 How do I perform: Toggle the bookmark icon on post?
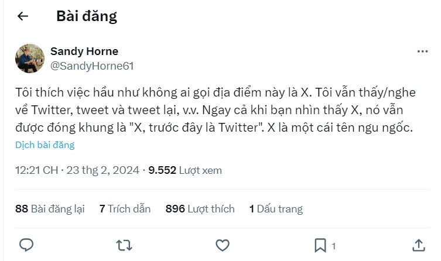[320, 245]
